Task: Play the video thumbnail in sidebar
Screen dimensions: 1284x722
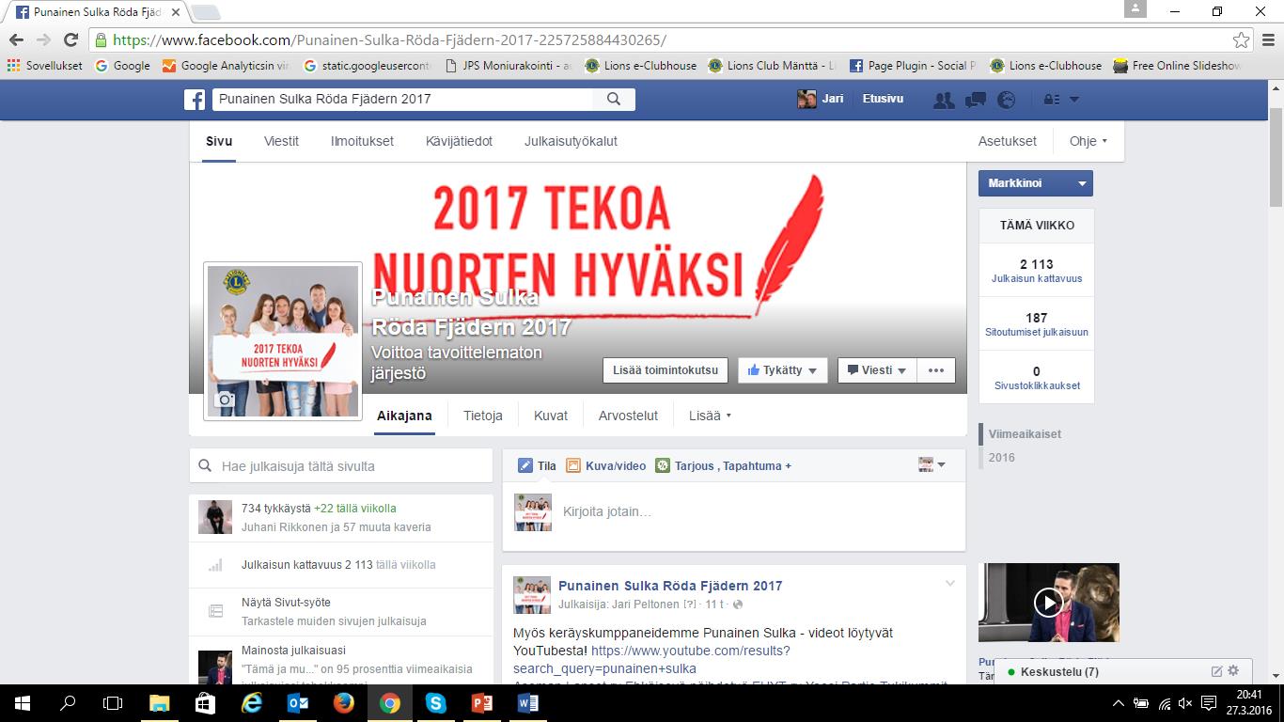Action: pos(1048,602)
